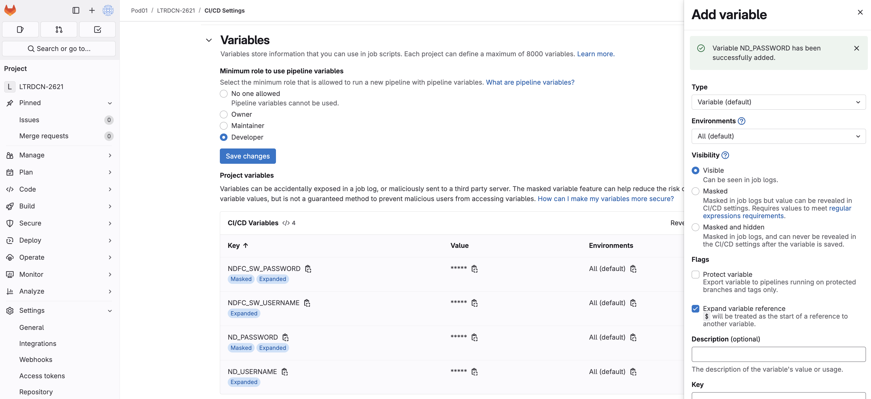Viewport: 871px width, 399px height.
Task: Click the Save changes button
Action: pyautogui.click(x=248, y=156)
